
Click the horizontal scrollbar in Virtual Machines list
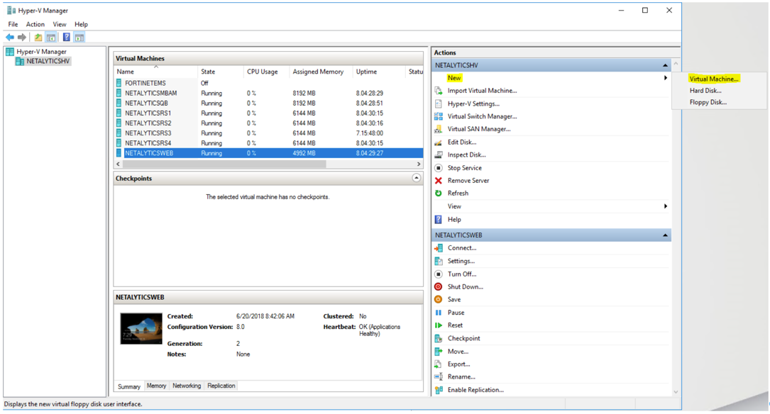click(224, 164)
